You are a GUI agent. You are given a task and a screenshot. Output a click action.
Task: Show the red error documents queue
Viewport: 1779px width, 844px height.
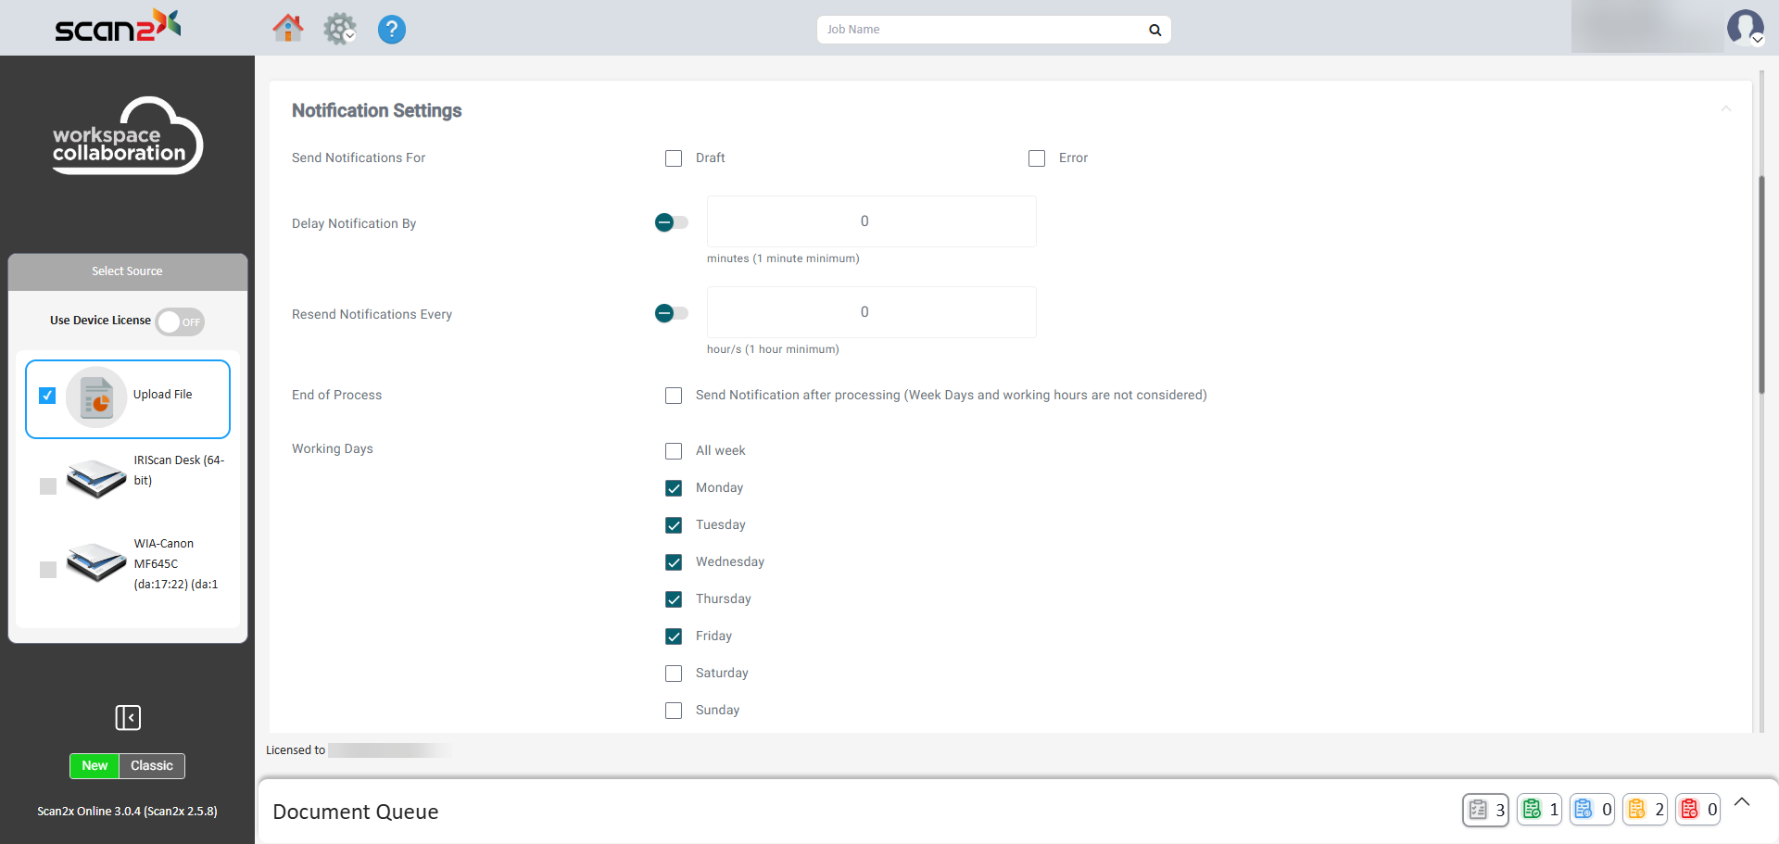point(1697,809)
